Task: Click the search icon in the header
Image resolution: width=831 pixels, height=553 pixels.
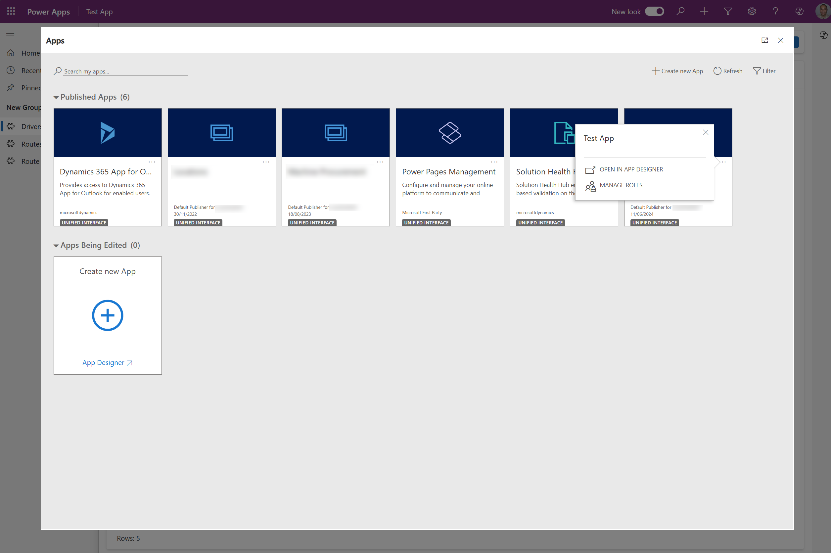Action: [680, 11]
